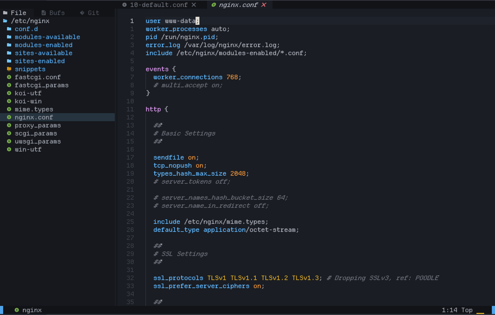495x315 pixels.
Task: Open scgi_params from the file tree
Action: 36,133
